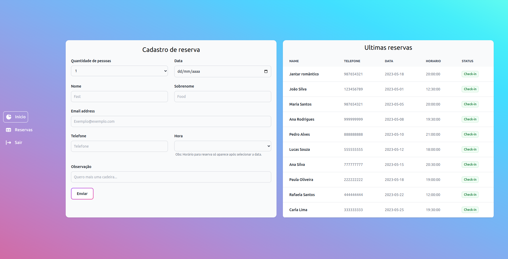Select the name João Silva
Screen dimensions: 508x259
[298, 89]
